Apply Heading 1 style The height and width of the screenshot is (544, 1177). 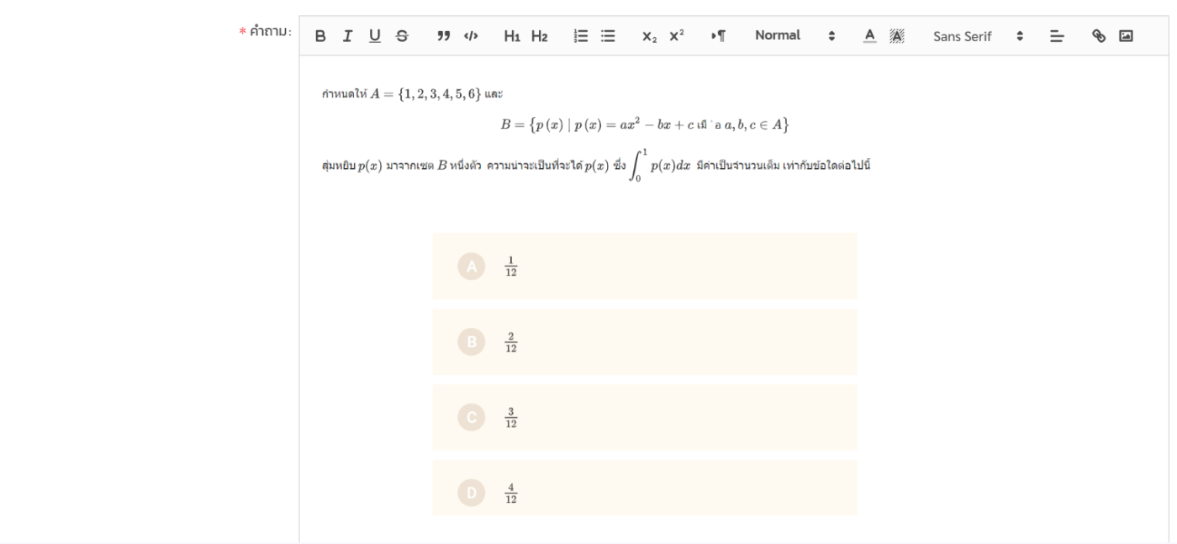click(x=512, y=36)
